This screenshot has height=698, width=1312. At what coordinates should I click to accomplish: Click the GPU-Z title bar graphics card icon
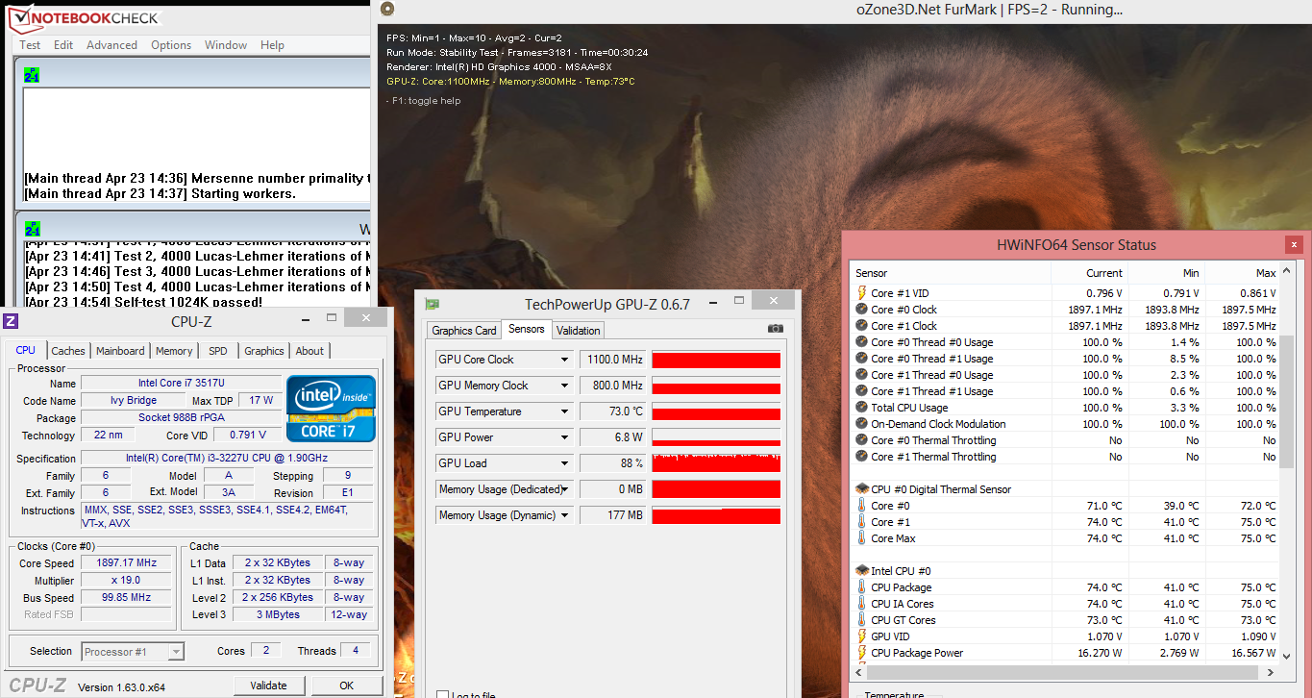[x=433, y=304]
